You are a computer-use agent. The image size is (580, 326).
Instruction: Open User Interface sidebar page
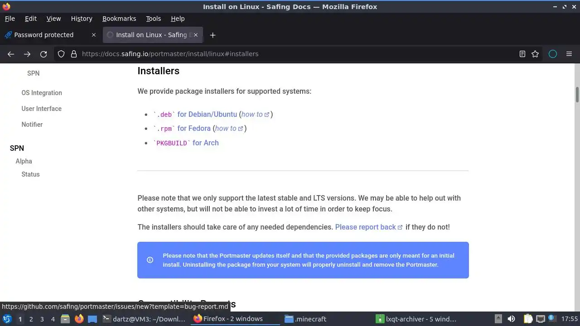pyautogui.click(x=41, y=109)
